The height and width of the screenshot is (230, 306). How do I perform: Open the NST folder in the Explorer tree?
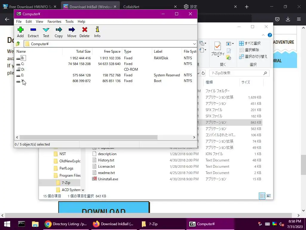(x=62, y=154)
